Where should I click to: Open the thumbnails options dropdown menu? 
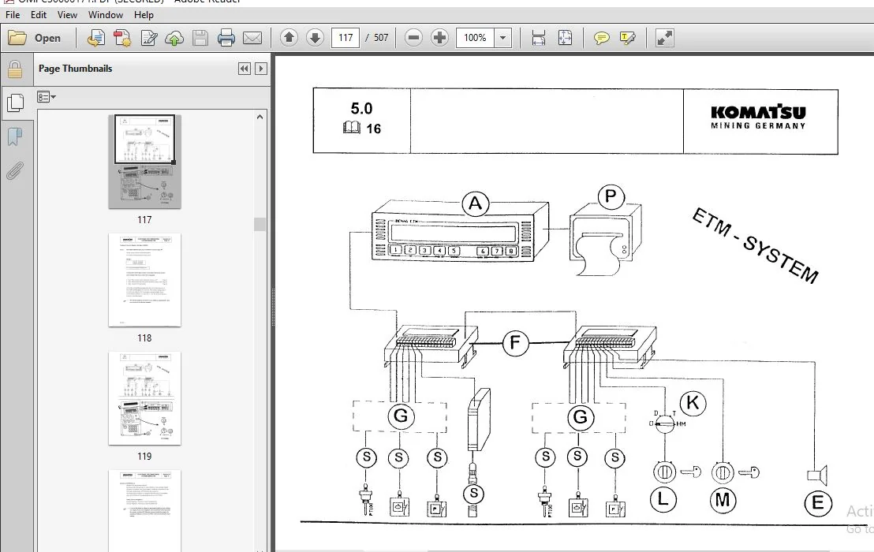47,97
